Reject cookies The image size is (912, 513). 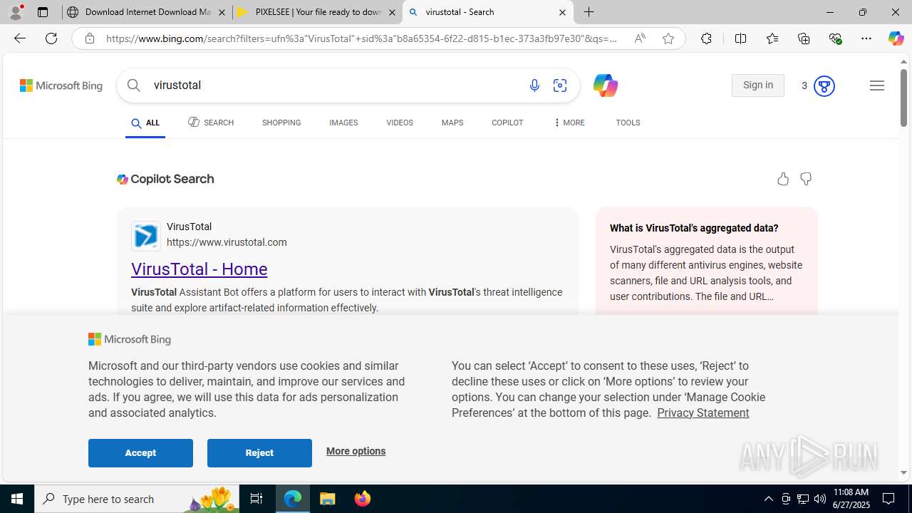pos(259,453)
